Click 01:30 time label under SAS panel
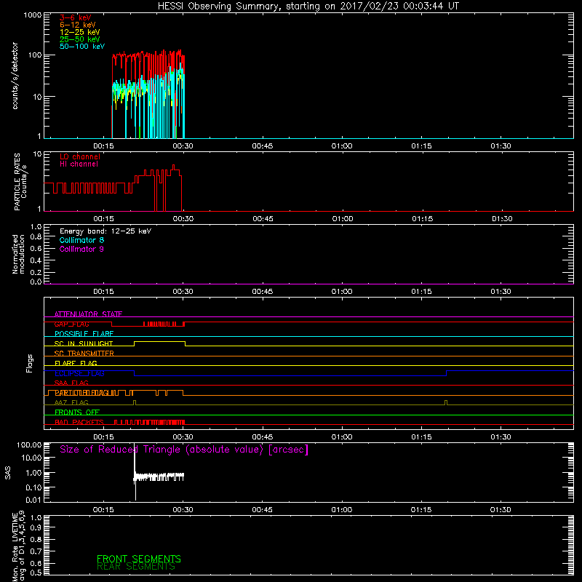582x582 pixels. pyautogui.click(x=501, y=510)
